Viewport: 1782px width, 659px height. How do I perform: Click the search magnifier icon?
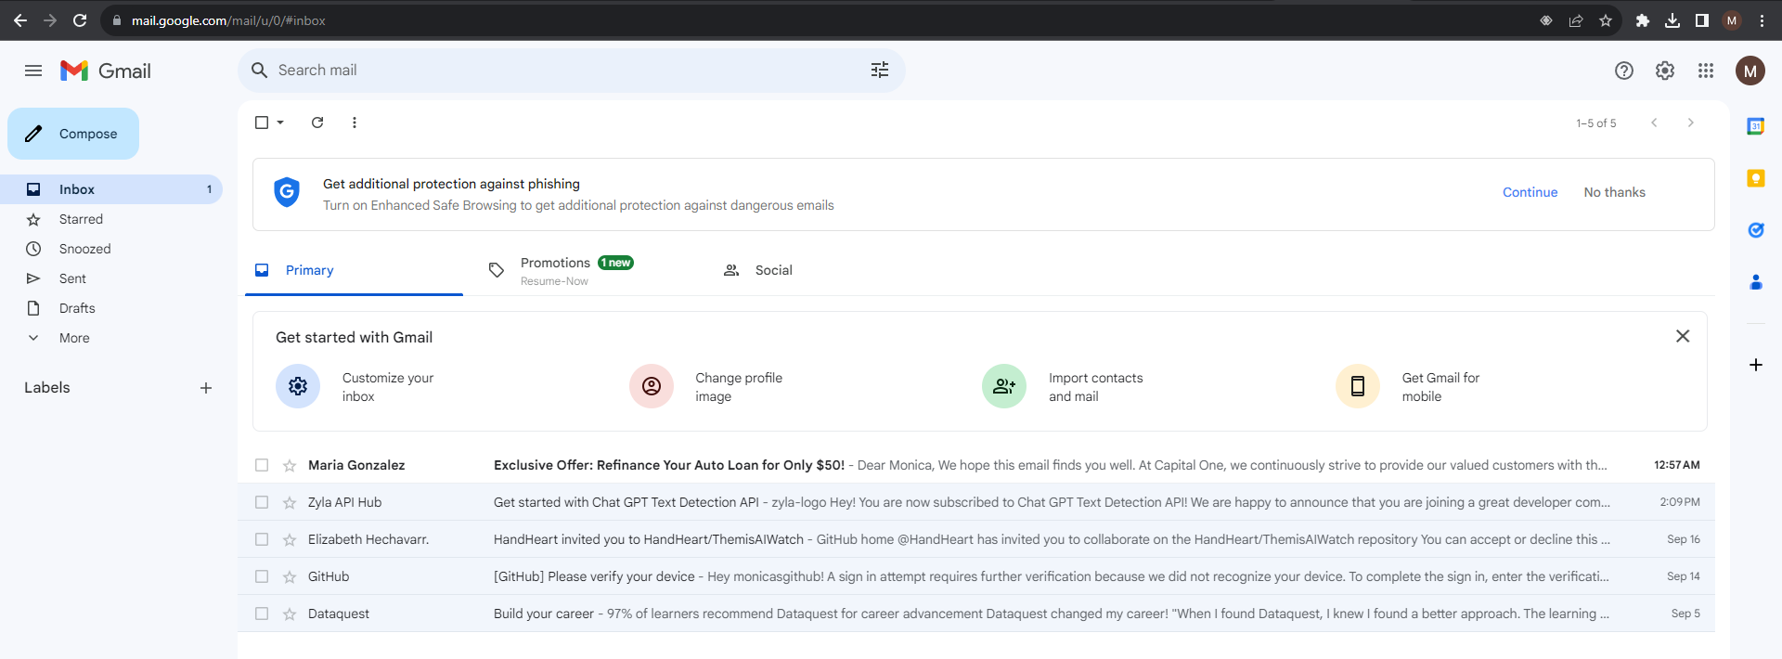(x=260, y=71)
